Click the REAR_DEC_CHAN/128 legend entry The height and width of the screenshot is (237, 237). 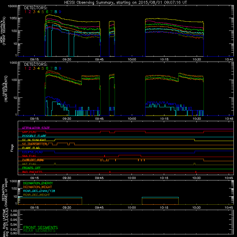point(39,191)
